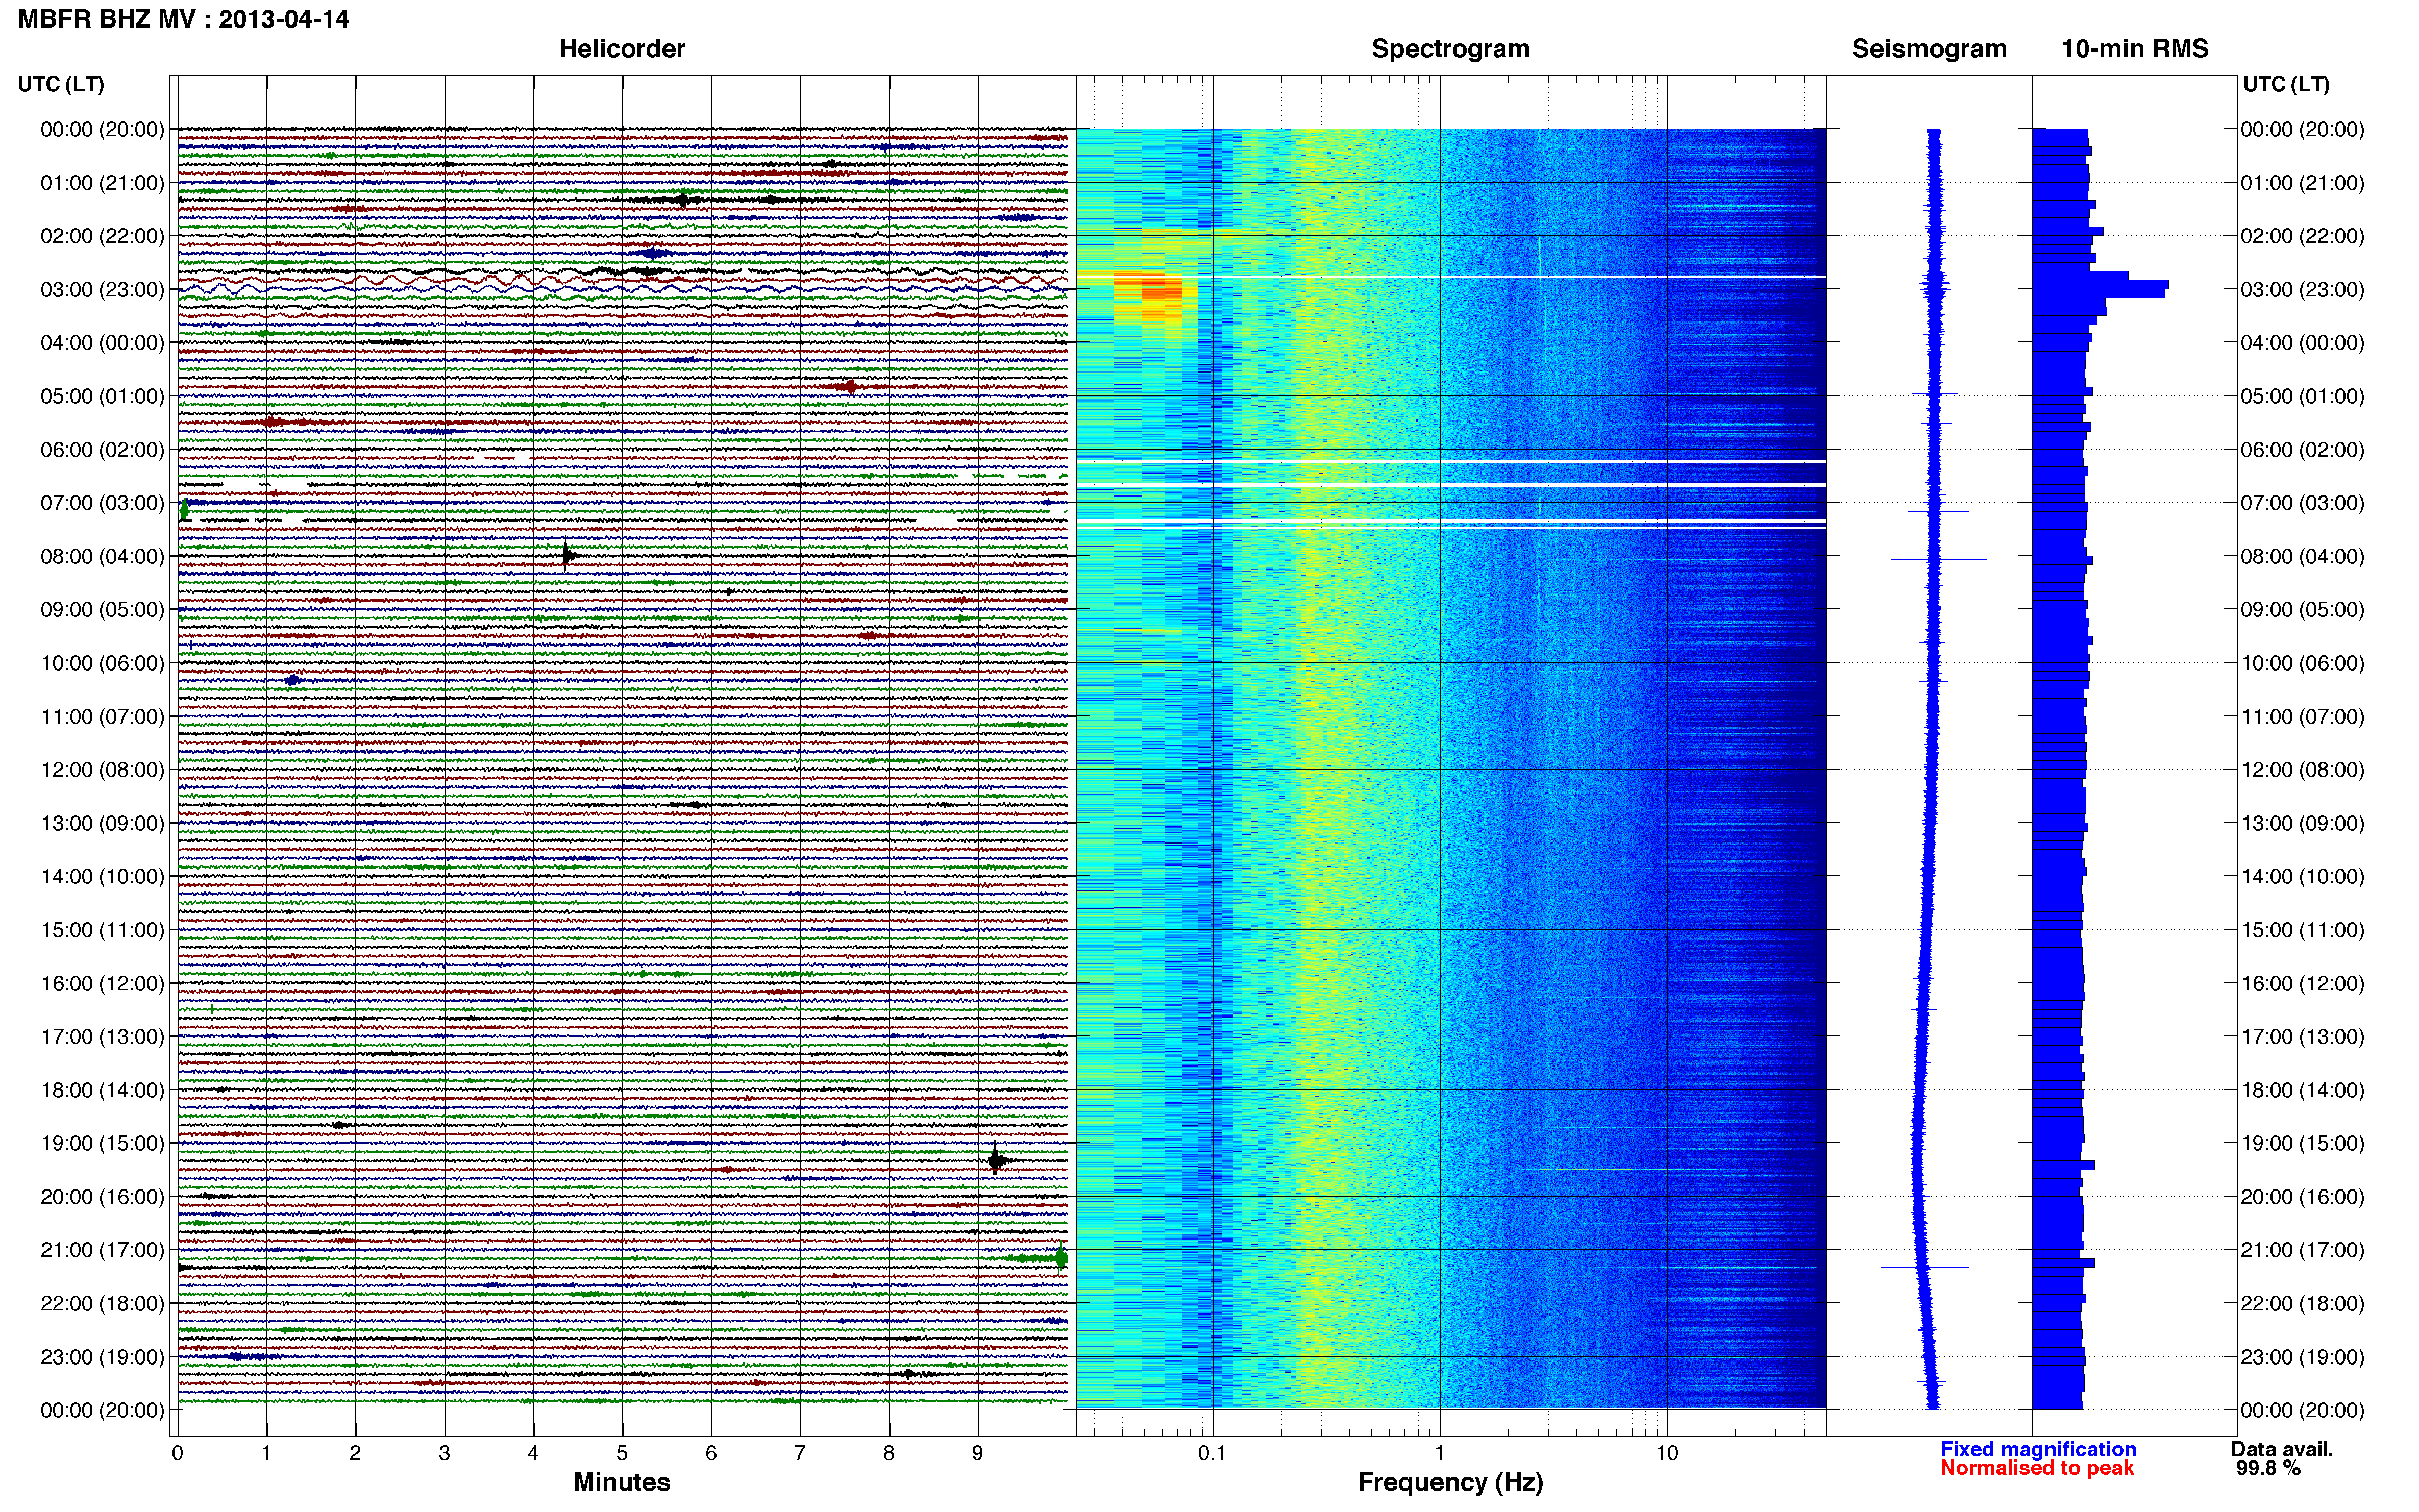Click minute tick label '0' under Helicorder
The width and height of the screenshot is (2419, 1512).
click(x=177, y=1453)
